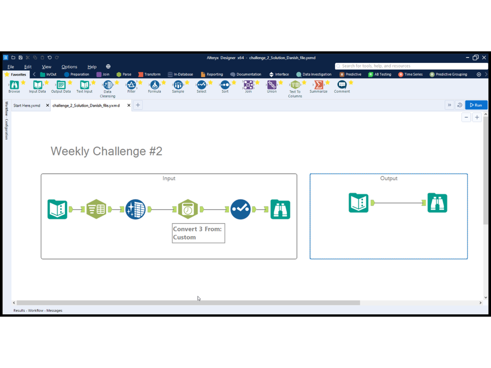491x368 pixels.
Task: Click the DateTime node on the canvas
Action: pyautogui.click(x=188, y=209)
